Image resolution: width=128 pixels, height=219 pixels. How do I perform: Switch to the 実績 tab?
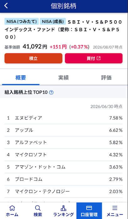coord(63,78)
